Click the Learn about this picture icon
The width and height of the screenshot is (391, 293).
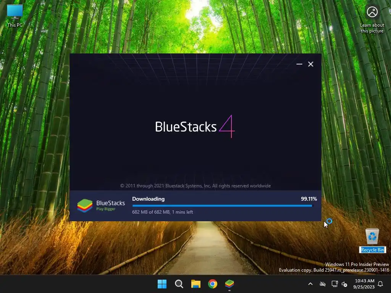(372, 19)
